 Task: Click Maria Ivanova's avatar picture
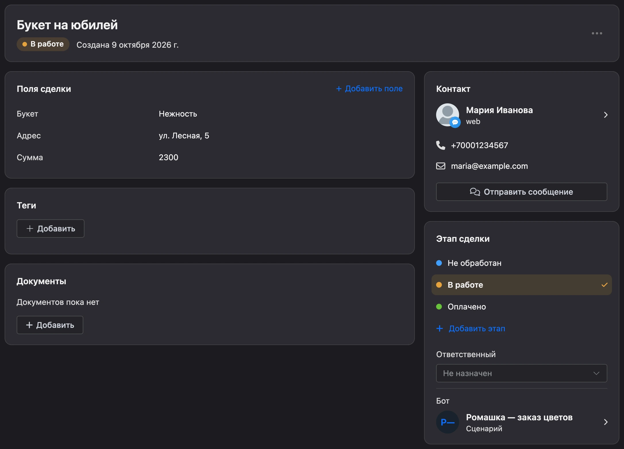(x=447, y=115)
